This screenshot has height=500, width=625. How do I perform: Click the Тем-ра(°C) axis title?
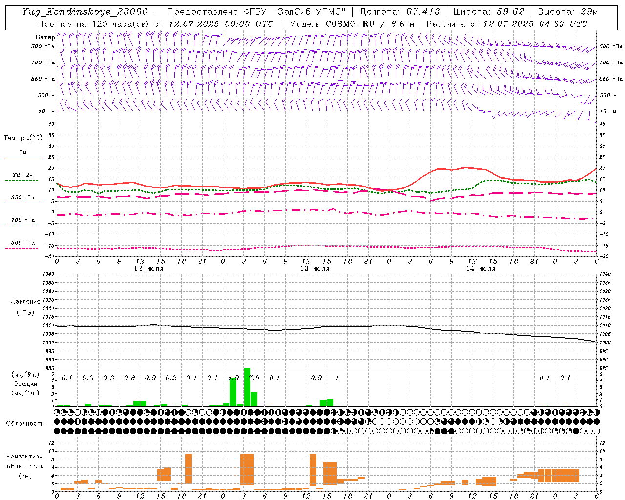23,138
